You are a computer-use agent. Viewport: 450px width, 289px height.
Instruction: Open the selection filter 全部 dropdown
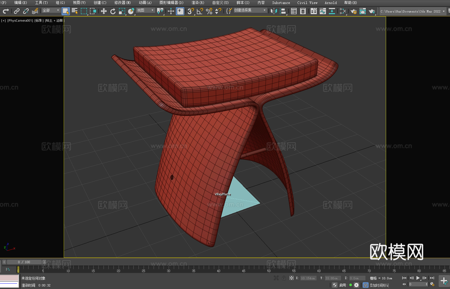point(51,10)
